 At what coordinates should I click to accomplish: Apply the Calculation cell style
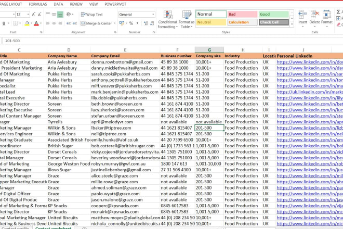(x=242, y=22)
